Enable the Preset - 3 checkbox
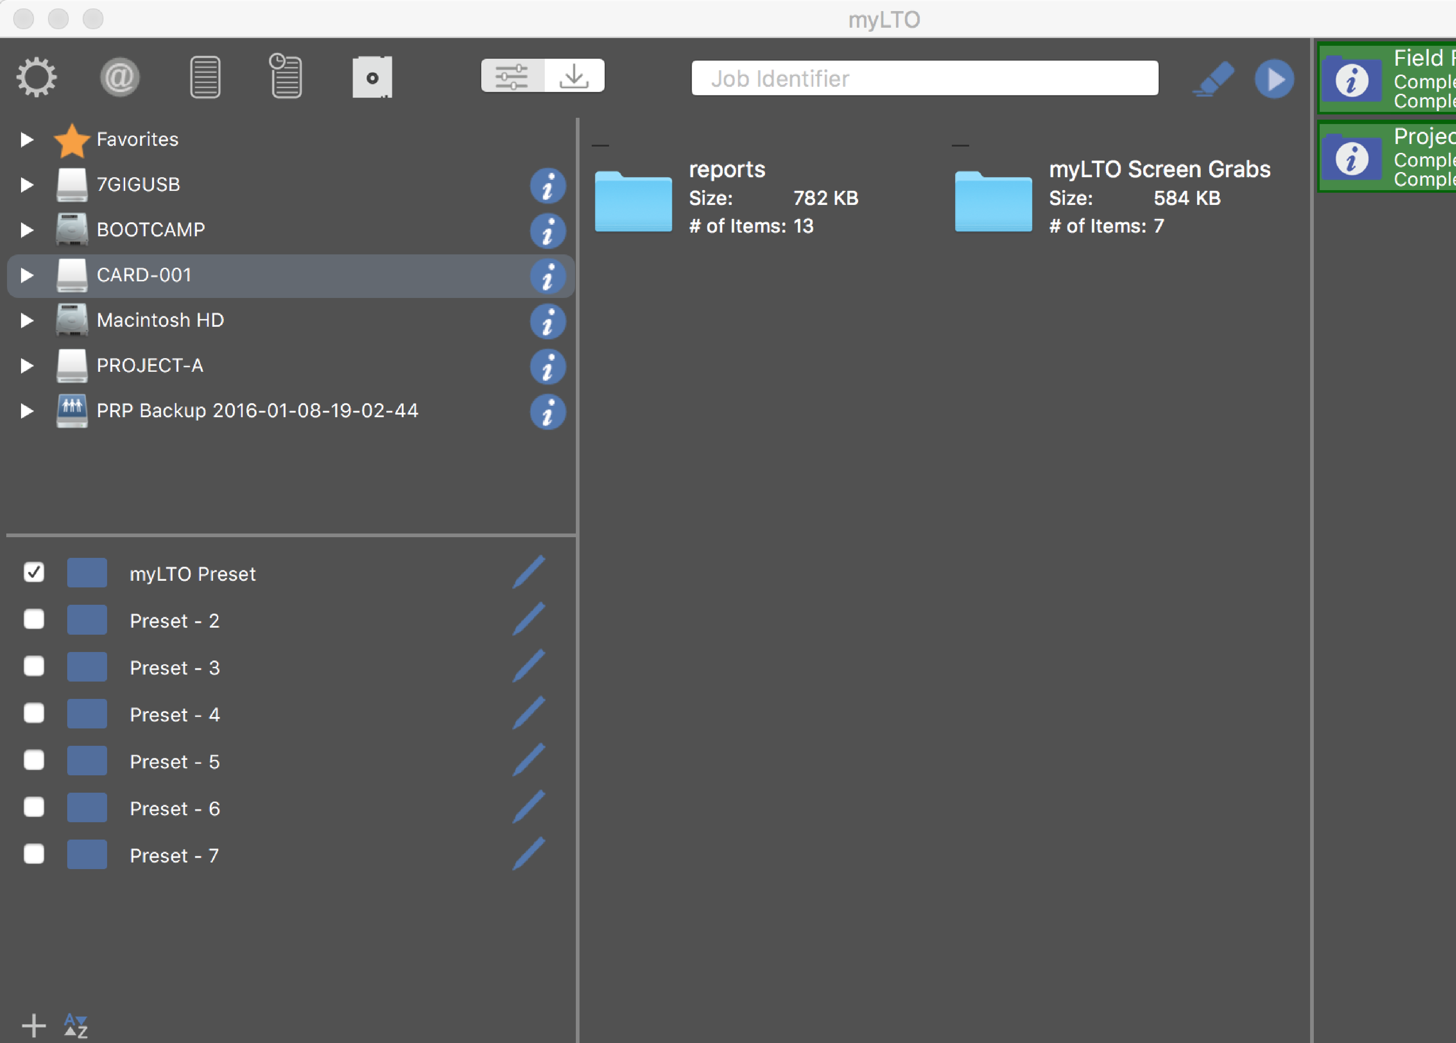This screenshot has height=1043, width=1456. [x=33, y=667]
